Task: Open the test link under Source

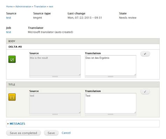Action: (x=8, y=18)
